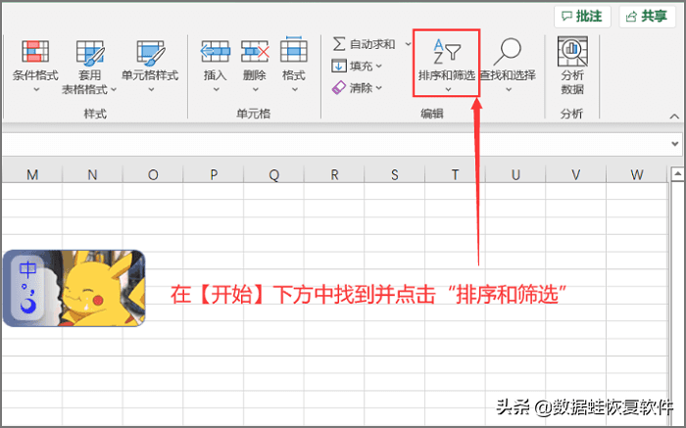
Task: Open the 填充 dropdown arrow
Action: 379,66
